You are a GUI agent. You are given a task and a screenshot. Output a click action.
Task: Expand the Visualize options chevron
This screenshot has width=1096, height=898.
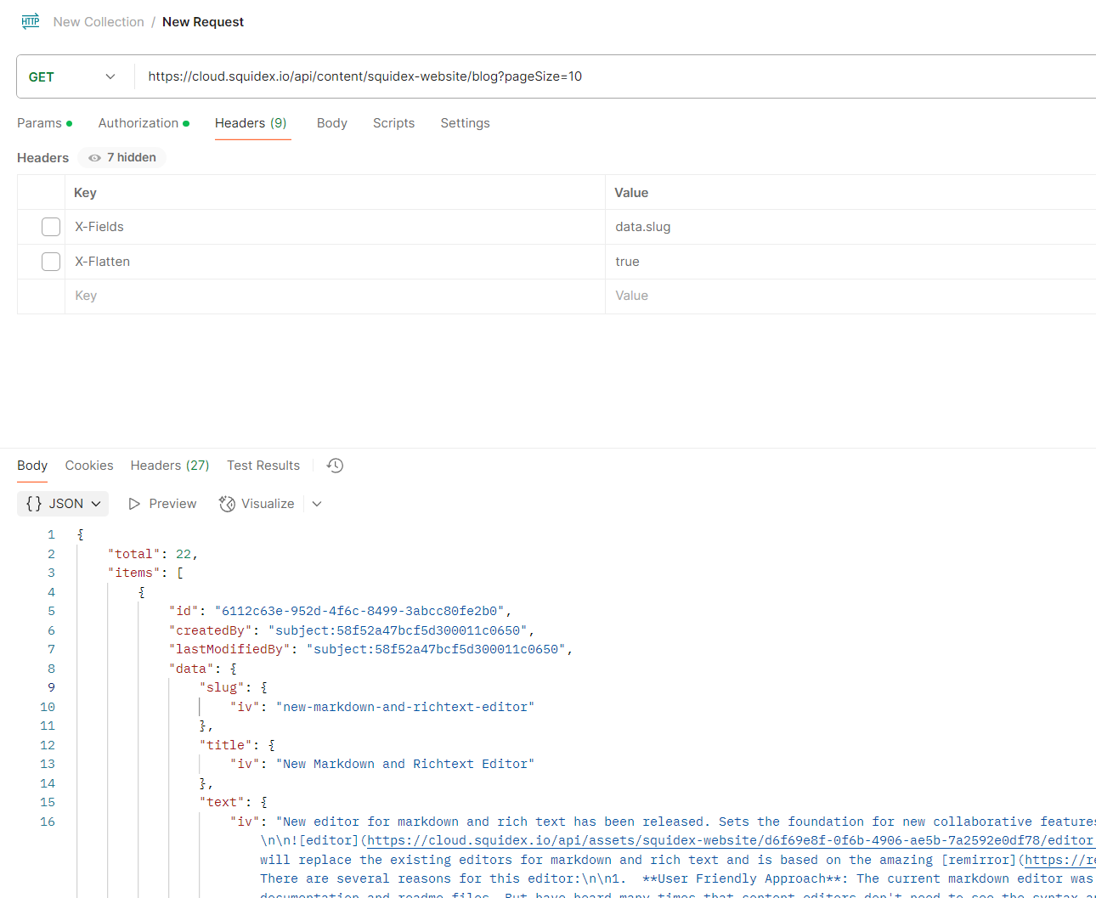click(317, 504)
